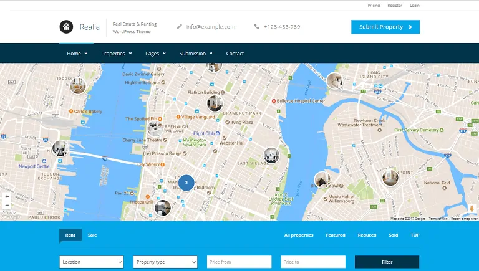Click the Realia house logo icon
The image size is (479, 271).
click(66, 27)
